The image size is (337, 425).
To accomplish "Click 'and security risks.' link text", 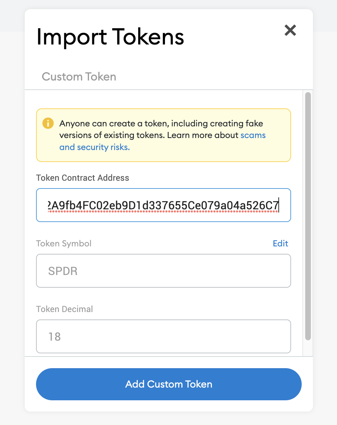I will pyautogui.click(x=94, y=147).
